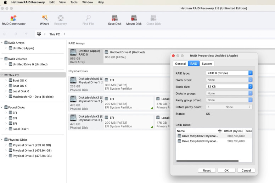Click the computer icon in the path bar
275x183 pixels.
pos(39,34)
